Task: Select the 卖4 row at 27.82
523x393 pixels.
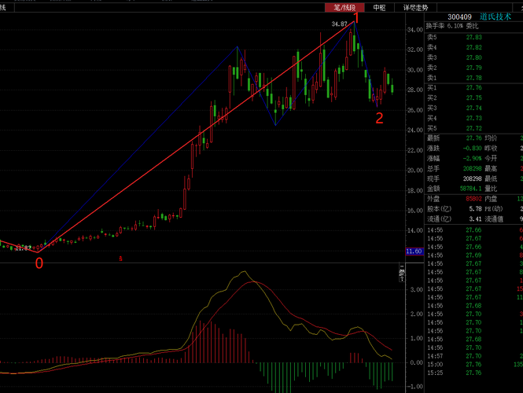Action: 473,47
